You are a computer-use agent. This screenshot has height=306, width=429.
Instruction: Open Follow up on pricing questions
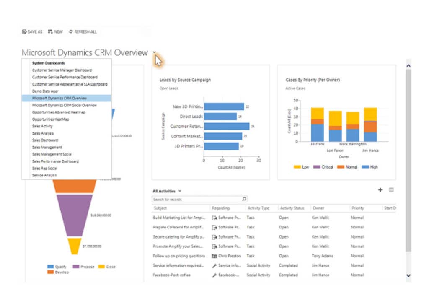[179, 256]
